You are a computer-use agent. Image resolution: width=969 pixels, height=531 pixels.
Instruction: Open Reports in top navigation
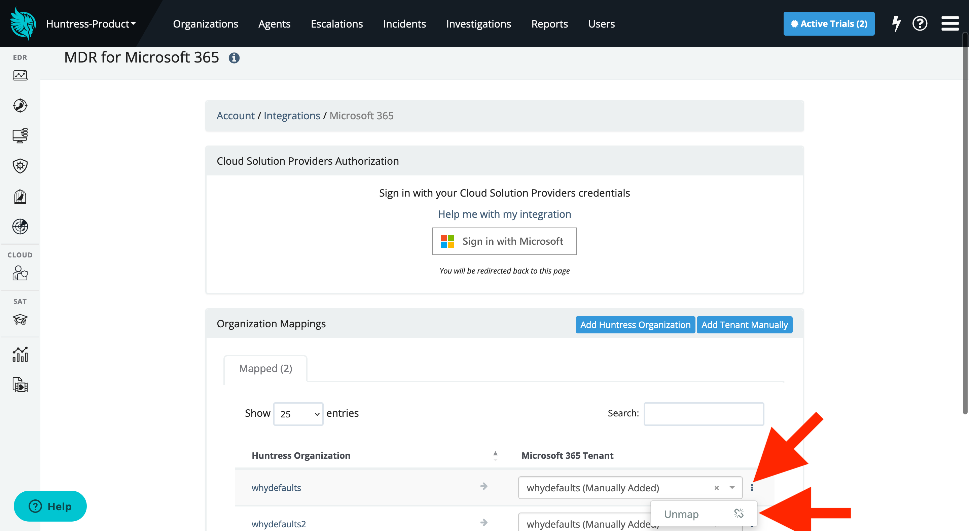point(549,24)
